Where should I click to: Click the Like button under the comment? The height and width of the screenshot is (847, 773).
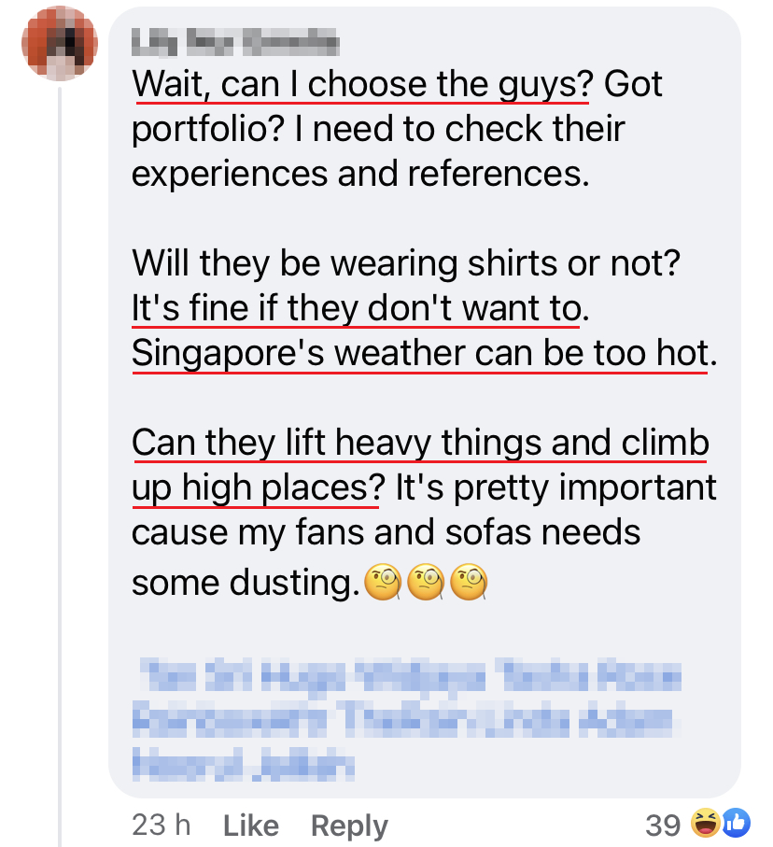[x=251, y=826]
